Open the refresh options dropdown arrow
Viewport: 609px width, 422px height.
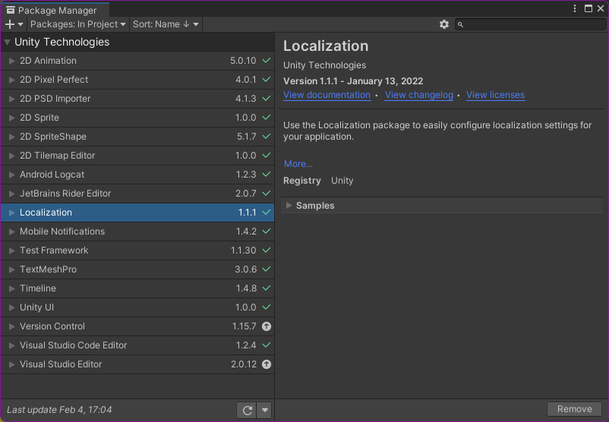click(x=264, y=410)
